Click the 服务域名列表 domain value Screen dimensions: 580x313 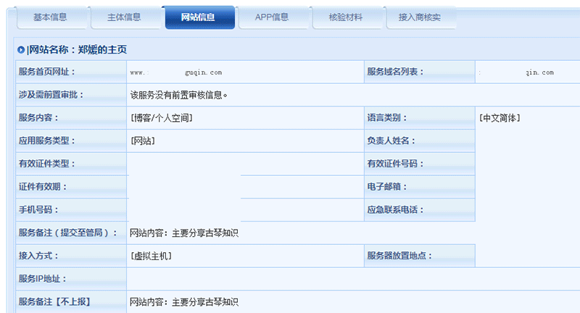point(516,72)
